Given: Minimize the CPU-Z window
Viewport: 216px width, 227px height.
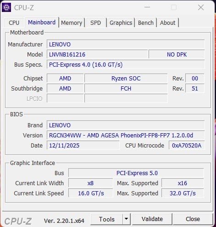Looking at the screenshot, I should tap(147, 7).
